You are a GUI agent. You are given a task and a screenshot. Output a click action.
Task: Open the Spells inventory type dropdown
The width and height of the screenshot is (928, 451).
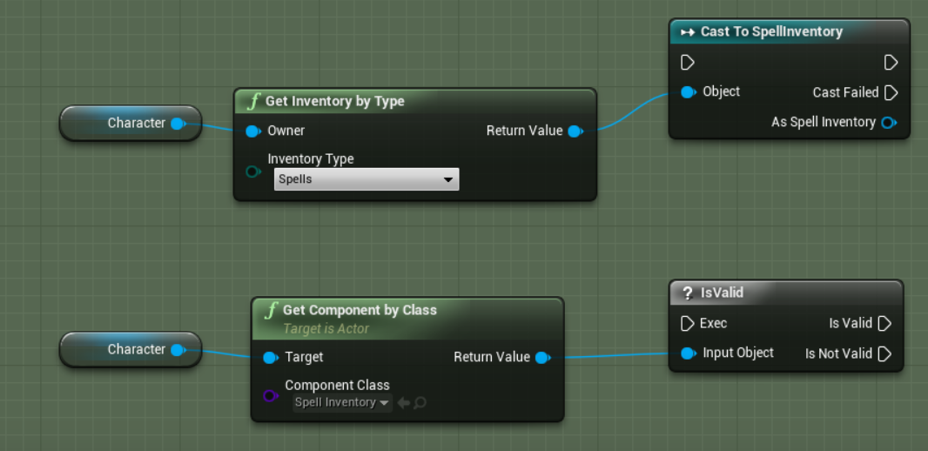coord(366,179)
